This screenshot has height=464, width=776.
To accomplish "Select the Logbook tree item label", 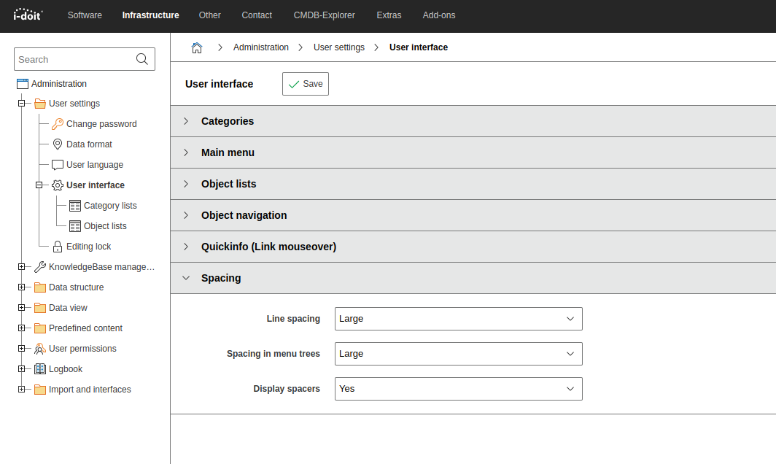I will (66, 369).
